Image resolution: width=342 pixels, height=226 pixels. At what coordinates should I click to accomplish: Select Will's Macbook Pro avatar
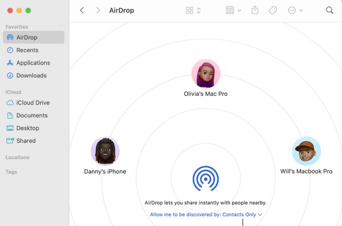pos(307,151)
